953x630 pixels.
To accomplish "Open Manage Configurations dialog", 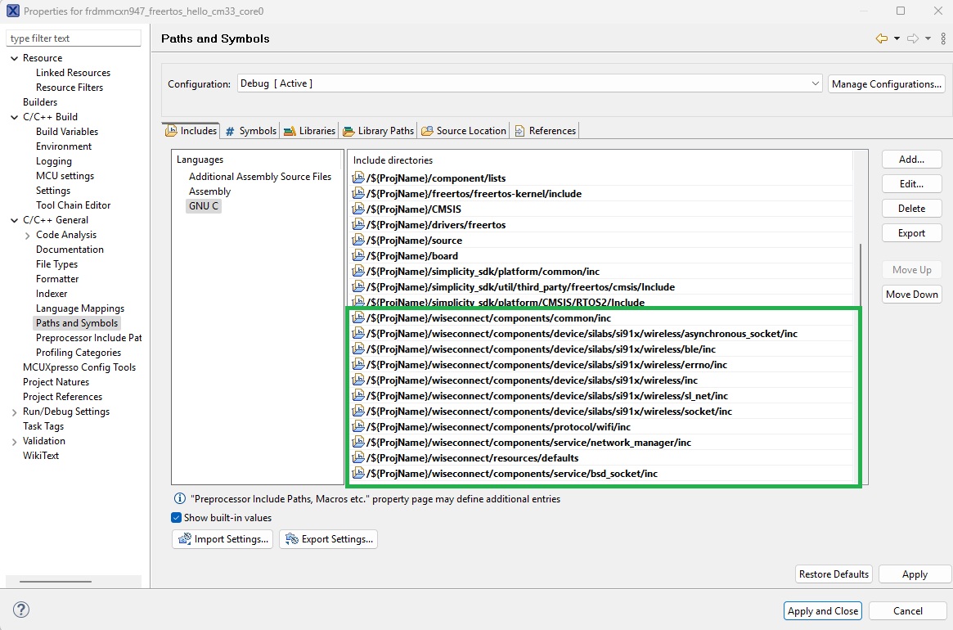I will pyautogui.click(x=886, y=83).
